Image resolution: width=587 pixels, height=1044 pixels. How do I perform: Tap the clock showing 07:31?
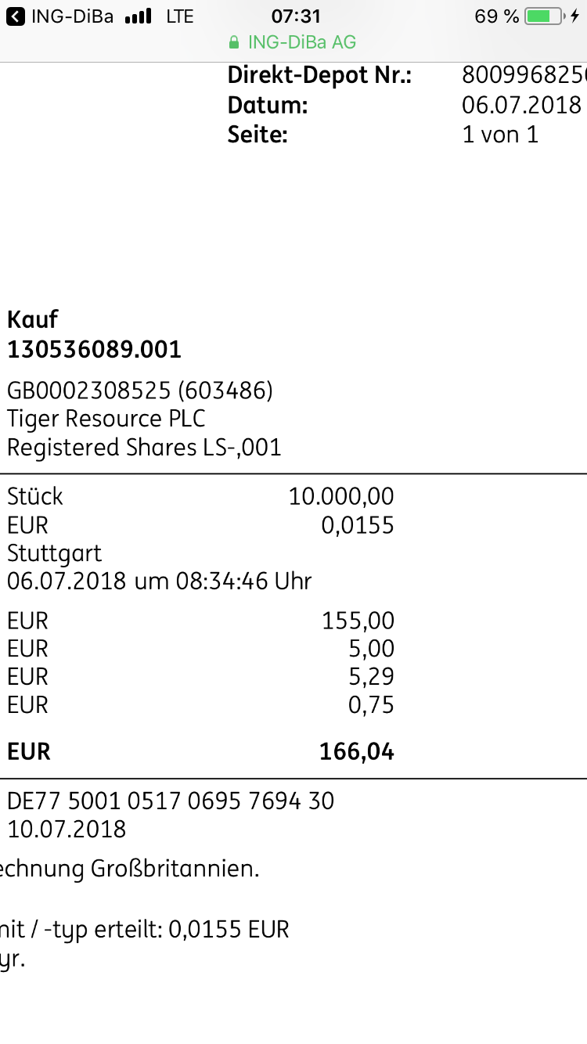click(293, 15)
